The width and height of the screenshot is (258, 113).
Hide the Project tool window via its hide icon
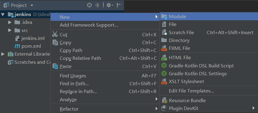(x=119, y=5)
